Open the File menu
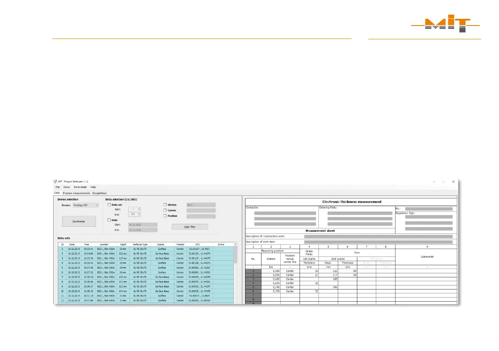 point(57,187)
